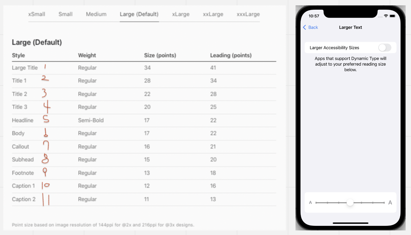Open the xLarge tab

coord(181,14)
